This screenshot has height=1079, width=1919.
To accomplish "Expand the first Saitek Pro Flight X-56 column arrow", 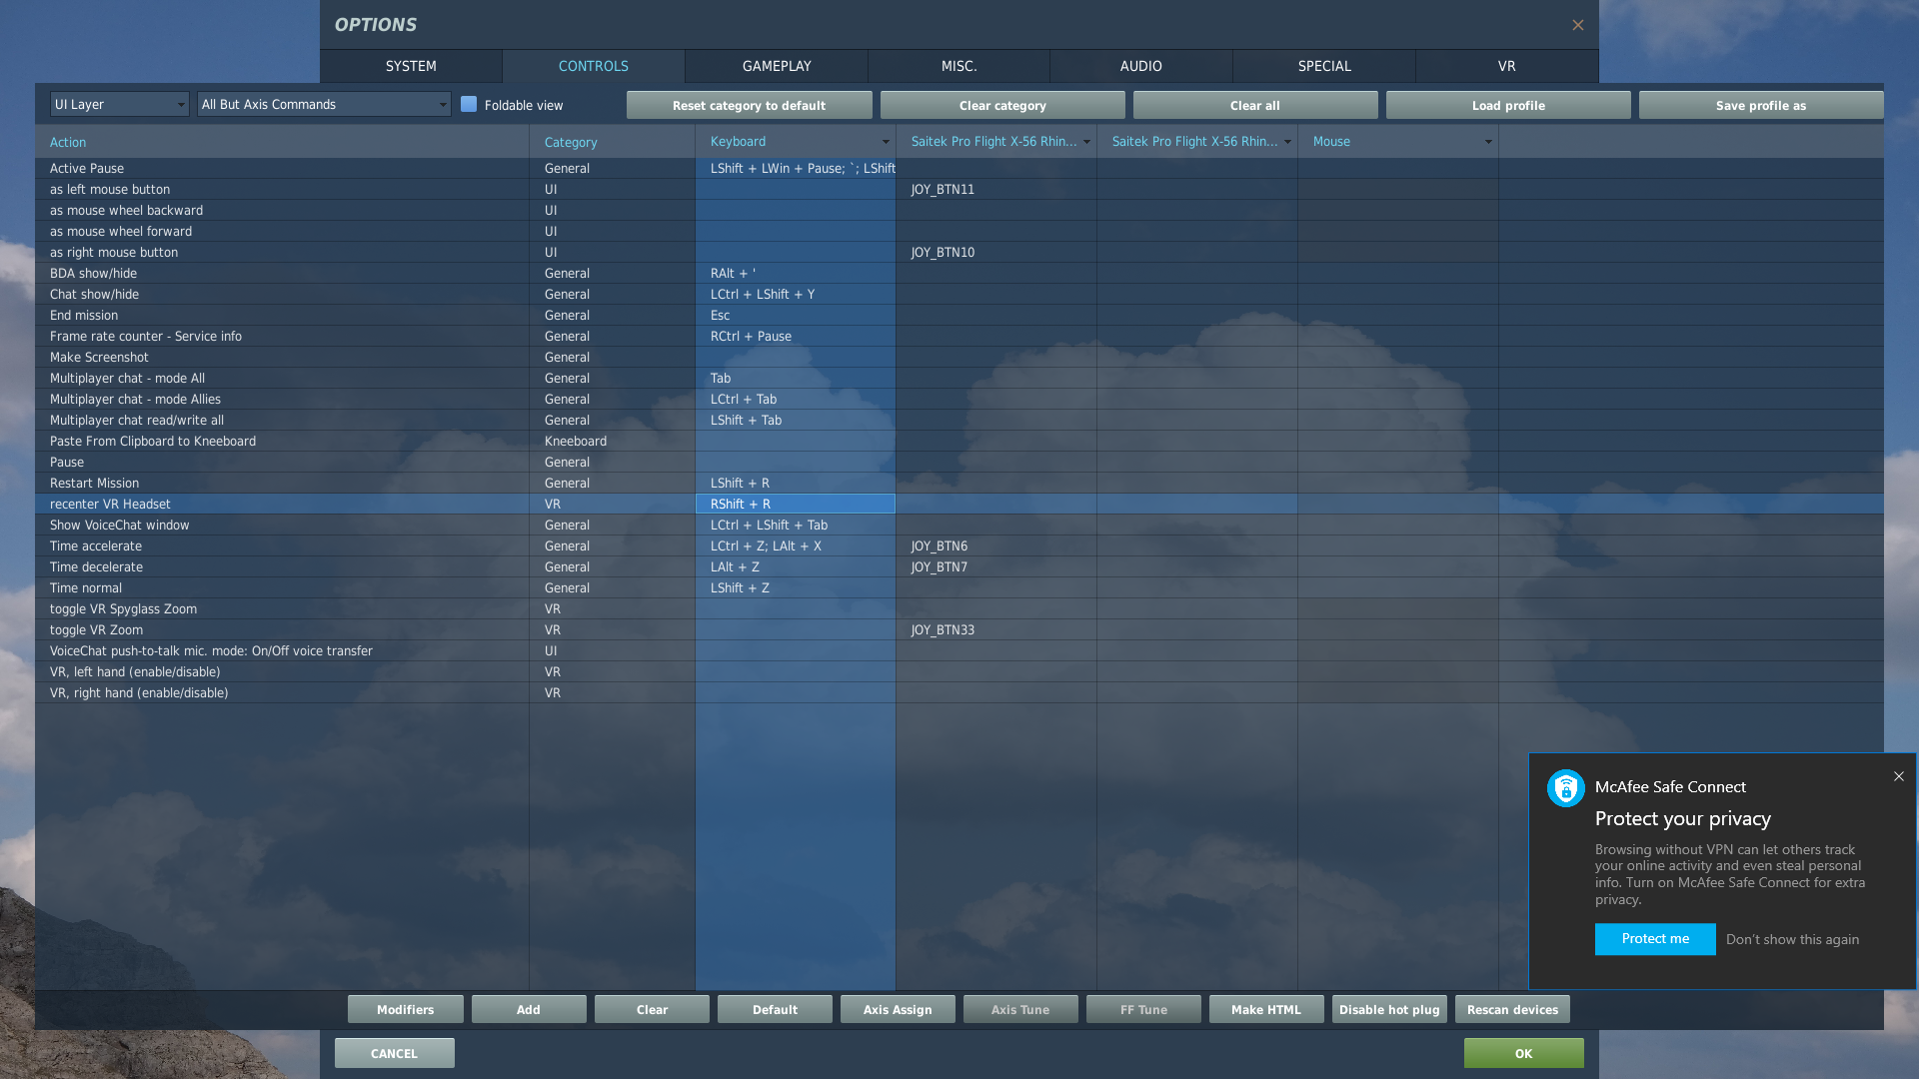I will point(1086,142).
